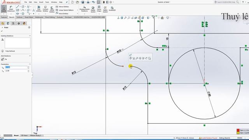Click Move Entities
The image size is (249, 140).
pyautogui.click(x=62, y=14)
